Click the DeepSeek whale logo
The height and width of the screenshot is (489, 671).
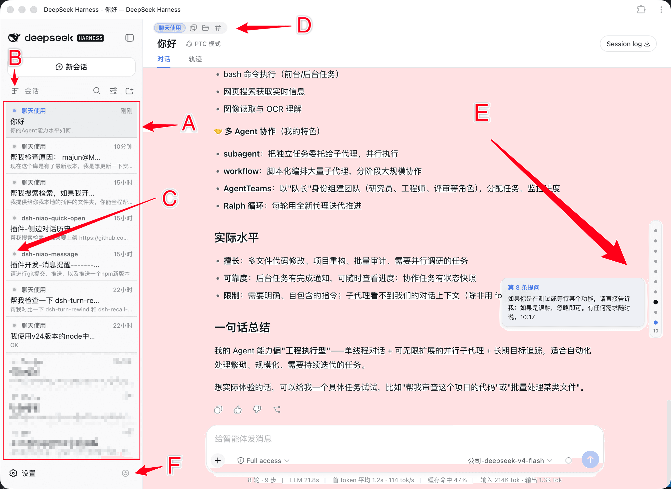[x=14, y=37]
